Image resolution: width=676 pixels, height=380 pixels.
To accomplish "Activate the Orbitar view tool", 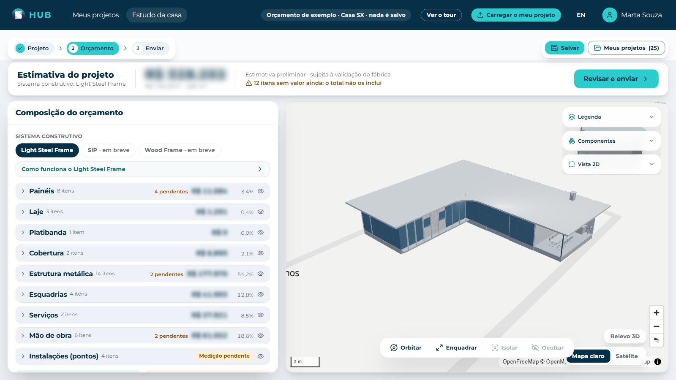I will point(406,347).
